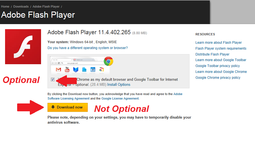
Task: Click the blue Google Docs icon
Action: (84, 70)
